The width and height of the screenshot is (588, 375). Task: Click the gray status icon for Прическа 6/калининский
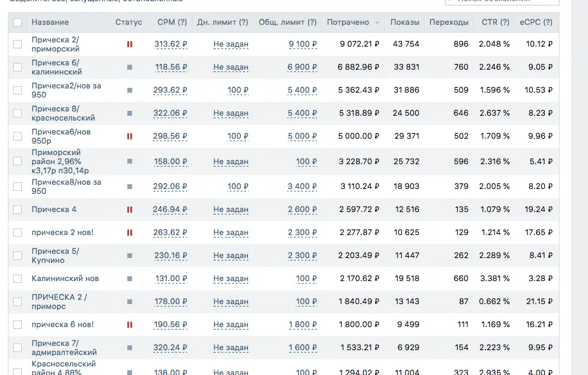[129, 67]
